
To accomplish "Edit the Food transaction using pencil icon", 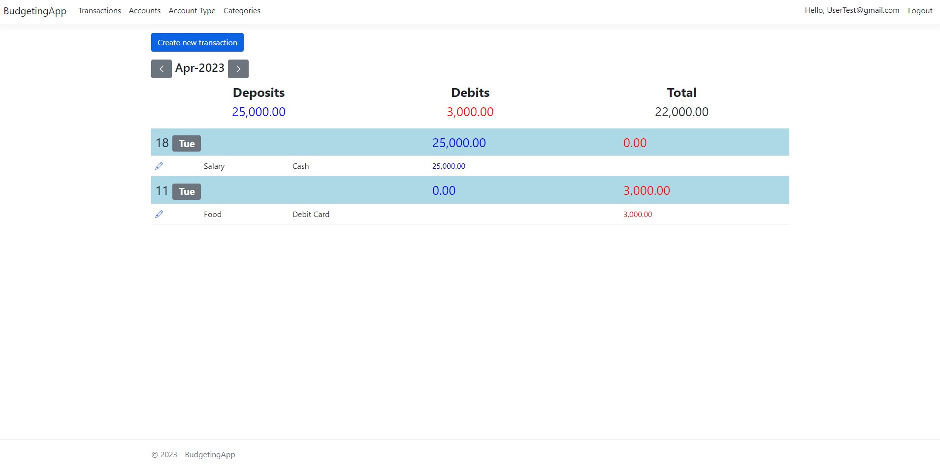I will pos(159,214).
